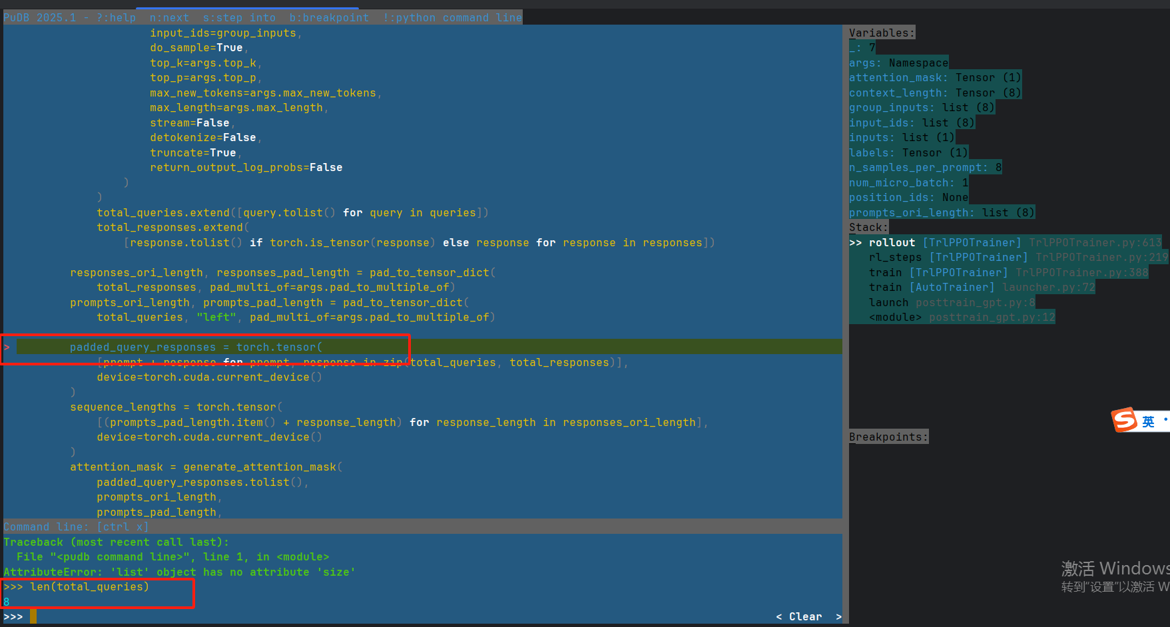Click code line input_ids=group_inputs,
Screen dimensions: 1170x627
click(x=226, y=33)
